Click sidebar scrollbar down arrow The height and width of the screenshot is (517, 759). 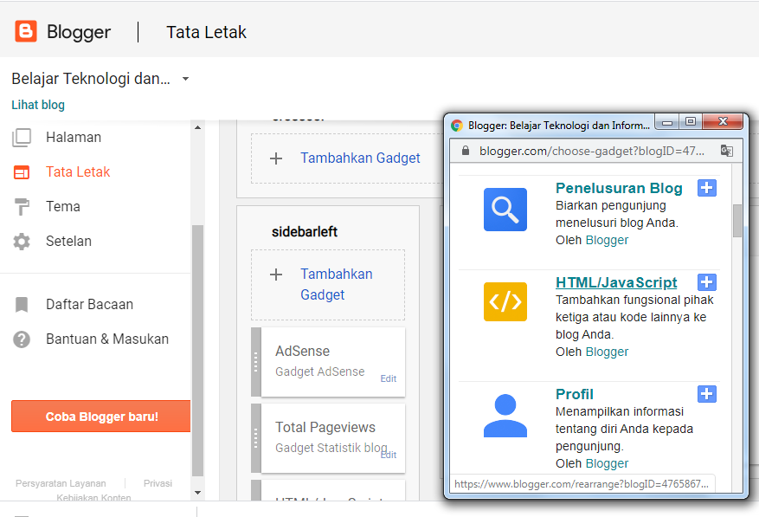coord(197,492)
